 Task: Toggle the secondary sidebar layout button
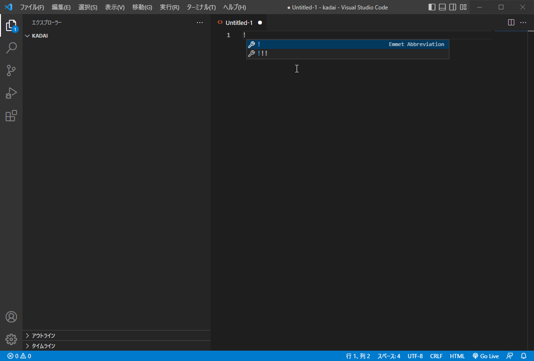tap(453, 7)
